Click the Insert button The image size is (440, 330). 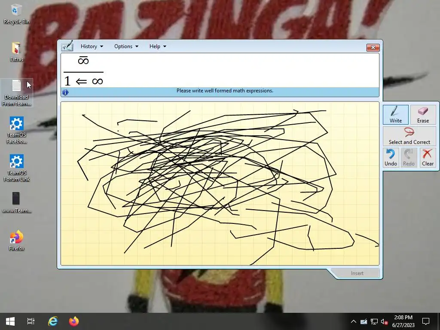click(357, 273)
